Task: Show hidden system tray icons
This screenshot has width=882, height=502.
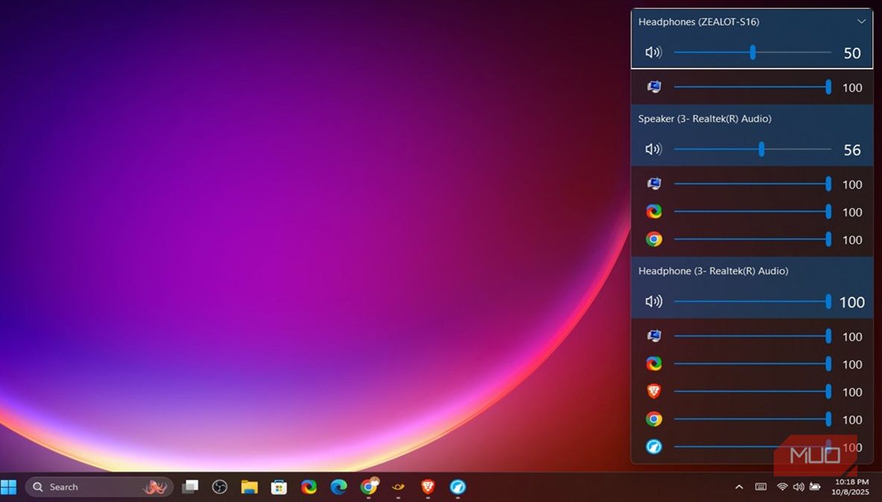Action: click(x=739, y=487)
